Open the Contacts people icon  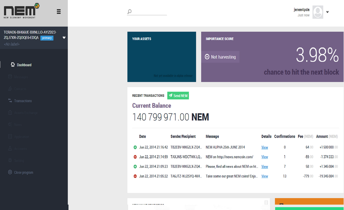pyautogui.click(x=10, y=89)
